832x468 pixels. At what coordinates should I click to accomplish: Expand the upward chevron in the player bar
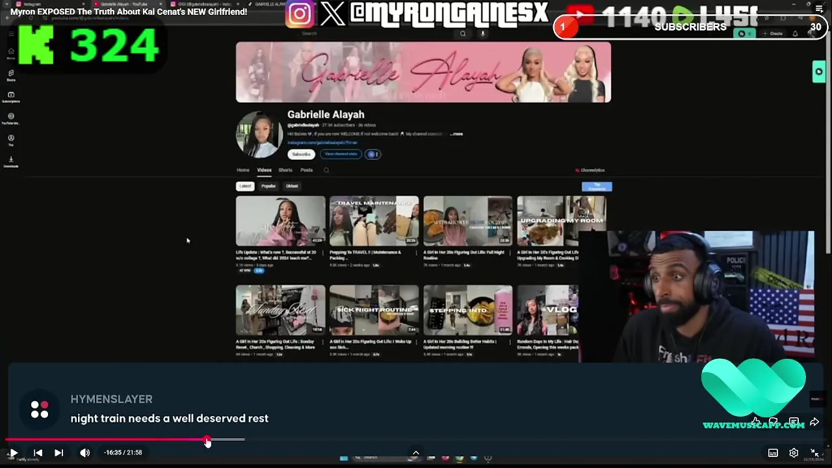click(416, 453)
